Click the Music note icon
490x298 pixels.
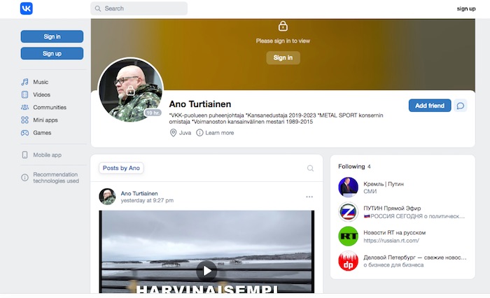[24, 82]
